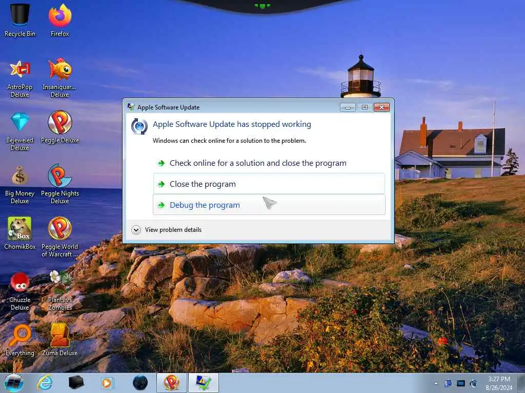
Task: Open Peggle Deluxe desktop shortcut
Action: pyautogui.click(x=60, y=127)
